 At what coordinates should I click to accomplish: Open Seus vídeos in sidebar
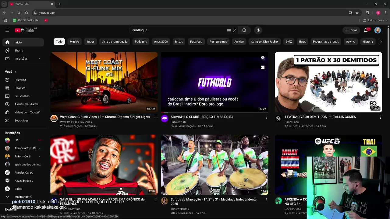pos(23,96)
